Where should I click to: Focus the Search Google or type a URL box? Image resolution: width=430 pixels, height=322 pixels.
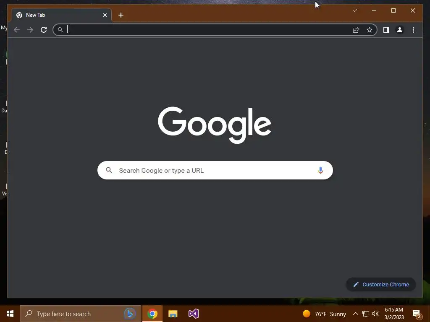coord(215,170)
